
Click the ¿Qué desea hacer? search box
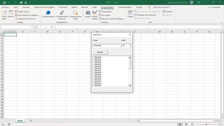[x=161, y=7]
